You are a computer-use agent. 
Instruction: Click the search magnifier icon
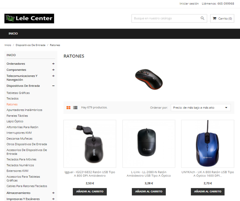[202, 18]
